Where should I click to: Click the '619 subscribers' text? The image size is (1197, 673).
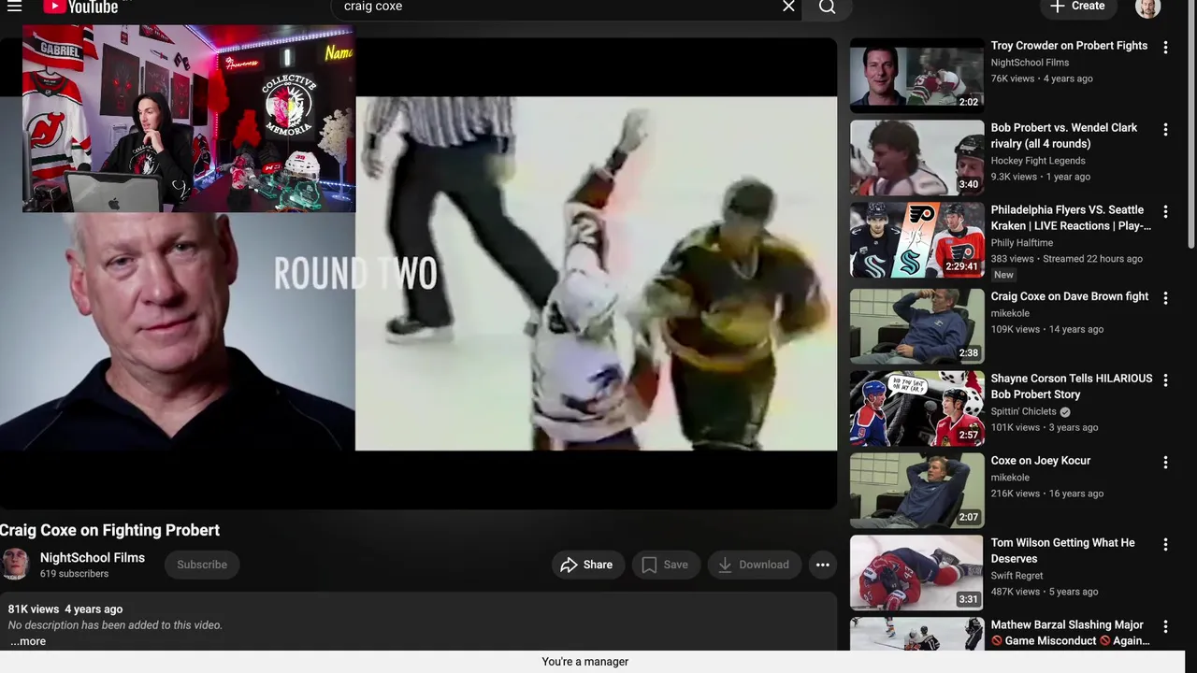click(x=74, y=574)
